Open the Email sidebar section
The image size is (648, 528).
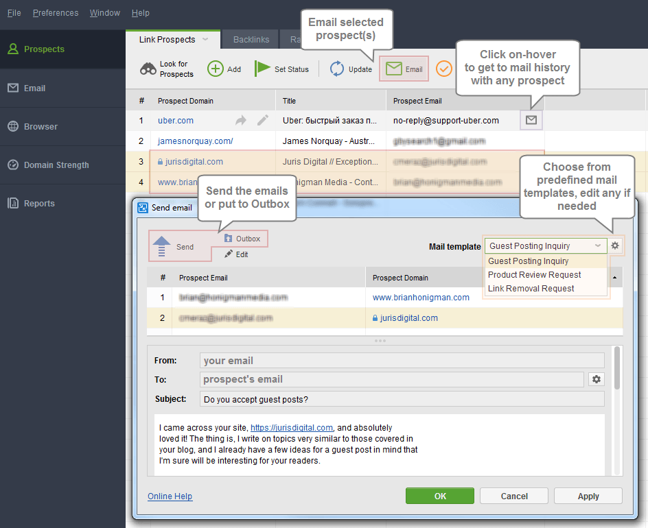[62, 88]
